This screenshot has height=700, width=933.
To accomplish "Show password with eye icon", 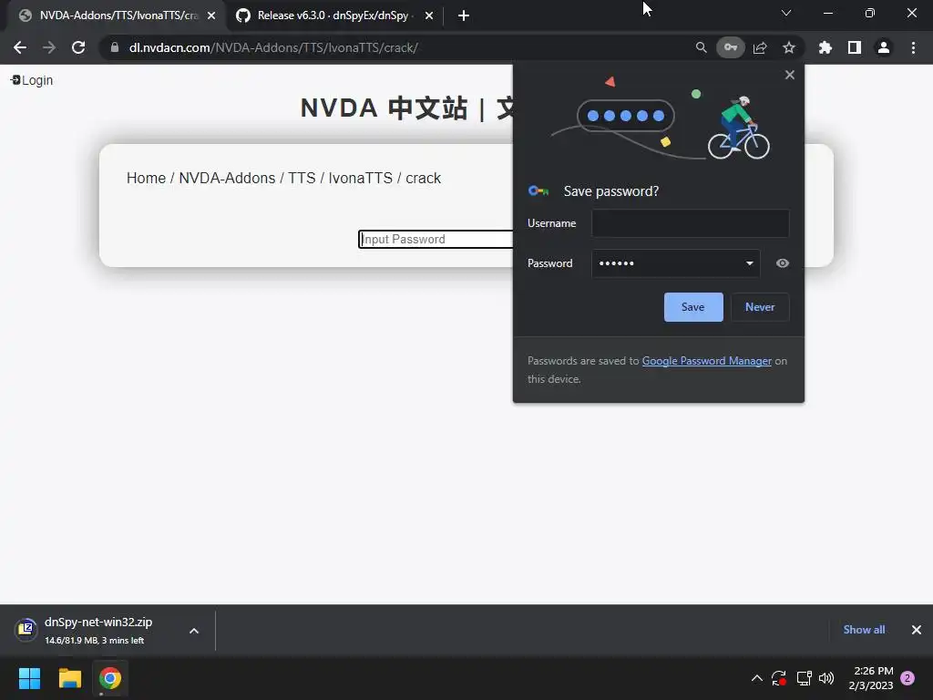I will coord(783,263).
